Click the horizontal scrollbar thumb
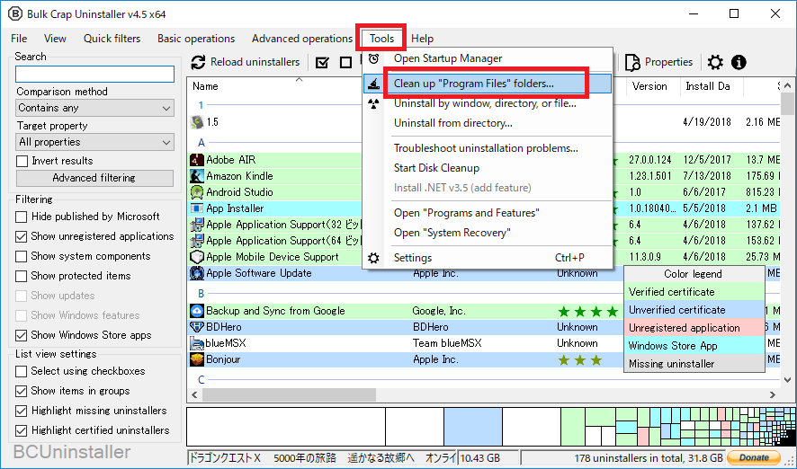The width and height of the screenshot is (797, 469). point(290,394)
